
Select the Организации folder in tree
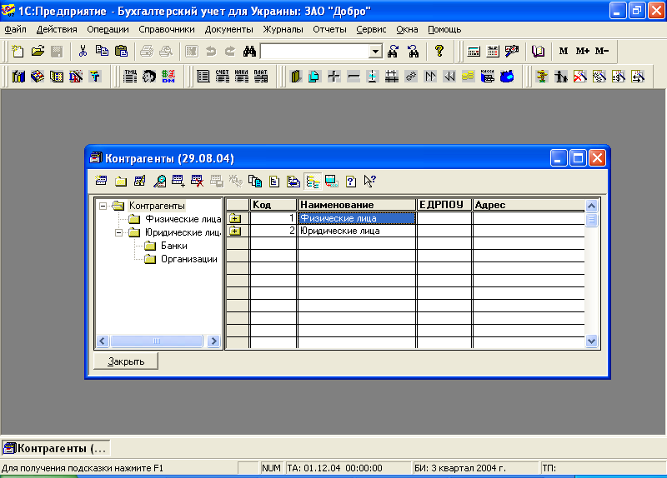click(189, 259)
